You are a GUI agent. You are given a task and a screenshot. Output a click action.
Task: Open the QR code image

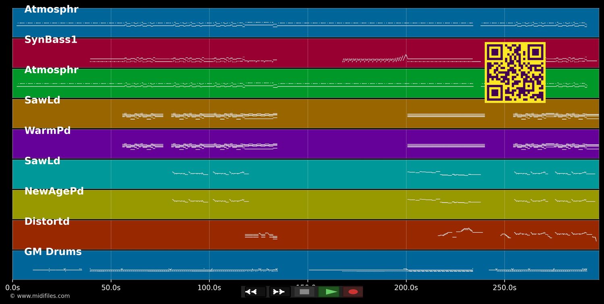tap(515, 72)
